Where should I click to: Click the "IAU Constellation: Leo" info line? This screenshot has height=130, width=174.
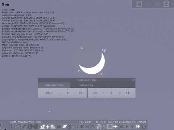click(x=14, y=42)
